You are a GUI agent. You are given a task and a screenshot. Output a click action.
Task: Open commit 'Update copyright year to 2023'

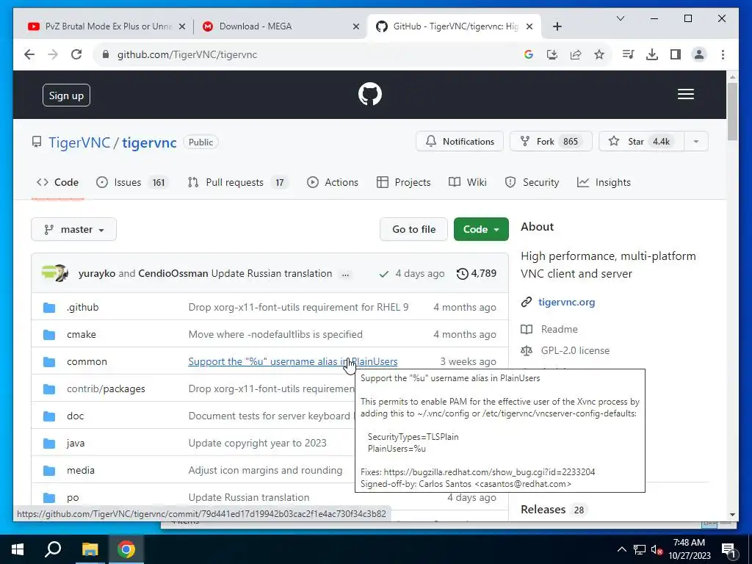tap(257, 443)
